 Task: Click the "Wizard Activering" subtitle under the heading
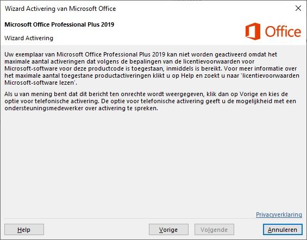pyautogui.click(x=29, y=38)
